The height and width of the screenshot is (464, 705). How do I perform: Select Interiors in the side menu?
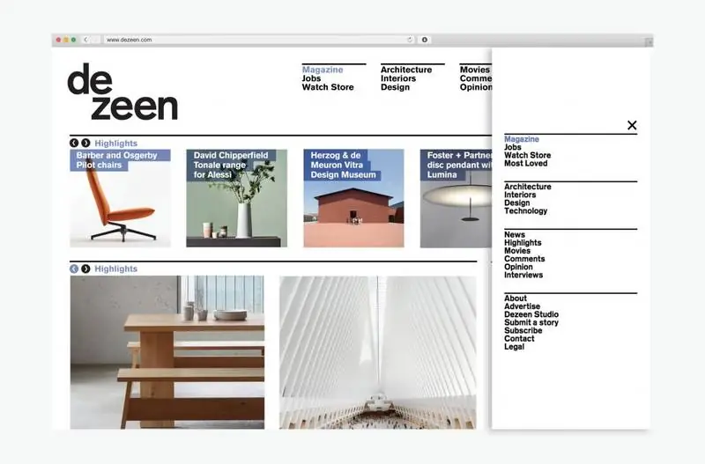(x=520, y=195)
